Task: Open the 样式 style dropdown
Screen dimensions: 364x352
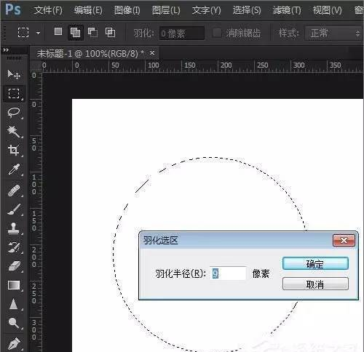Action: pyautogui.click(x=334, y=33)
